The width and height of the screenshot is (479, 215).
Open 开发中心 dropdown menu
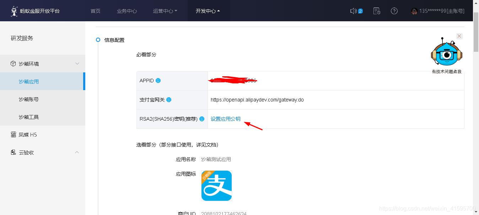(208, 11)
